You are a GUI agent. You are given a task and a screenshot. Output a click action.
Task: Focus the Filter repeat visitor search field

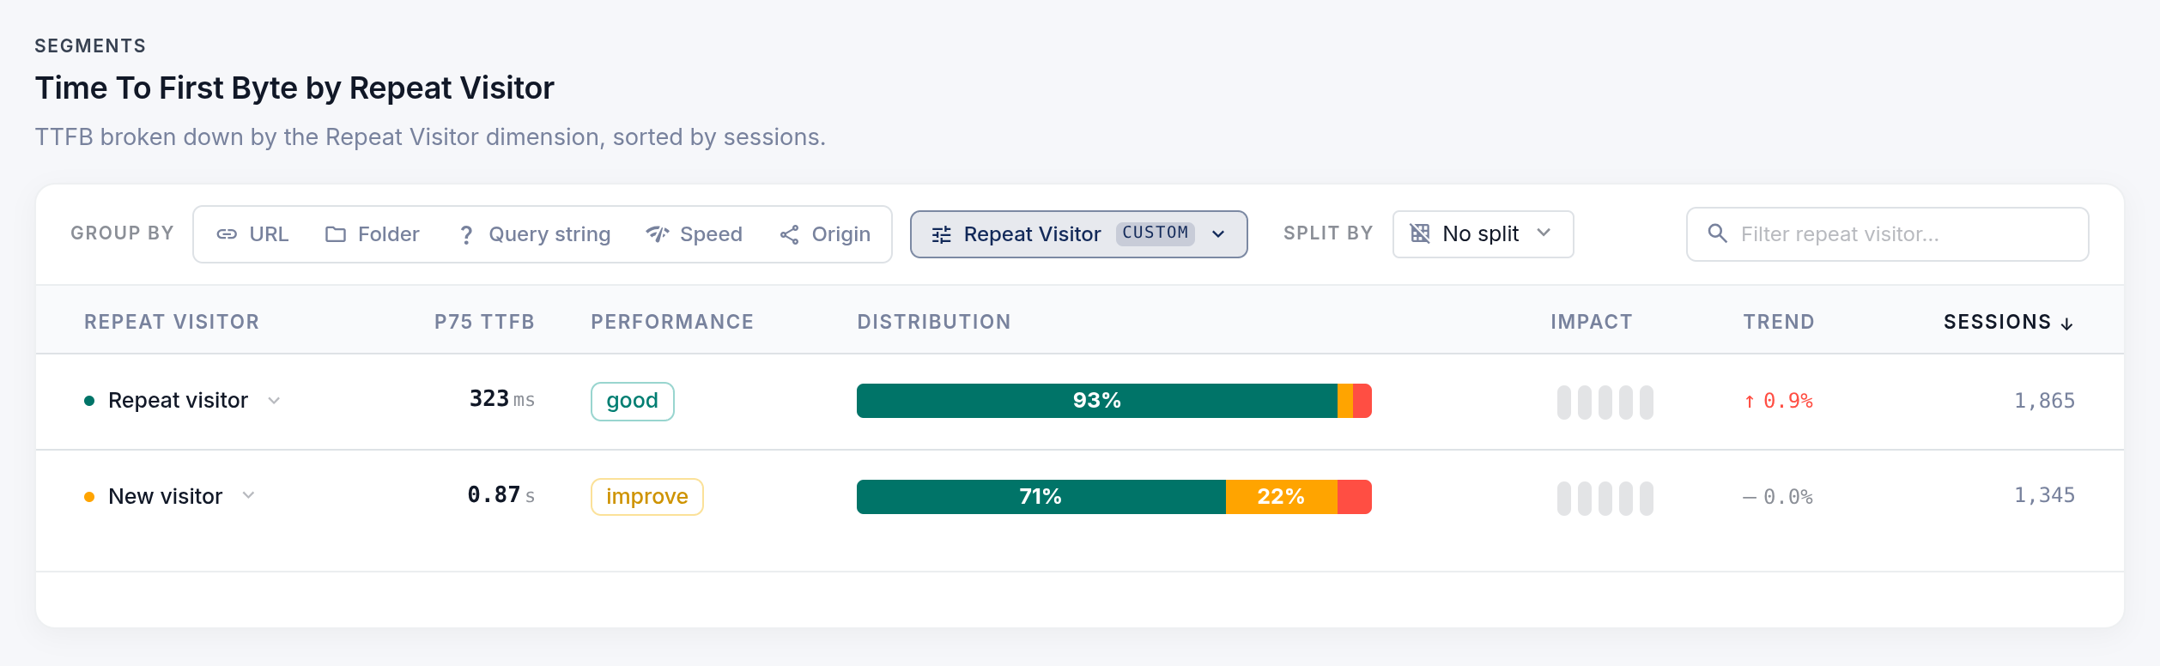1887,234
